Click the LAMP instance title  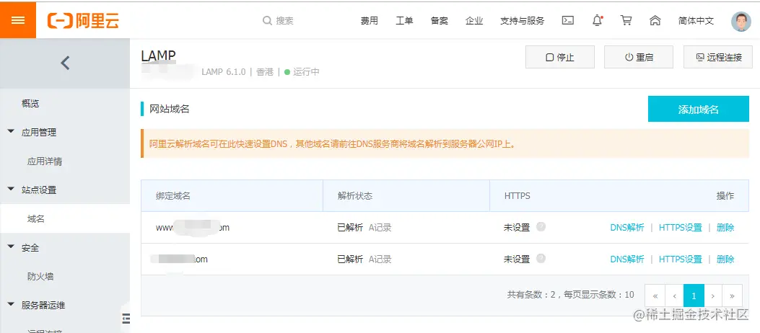click(x=158, y=56)
